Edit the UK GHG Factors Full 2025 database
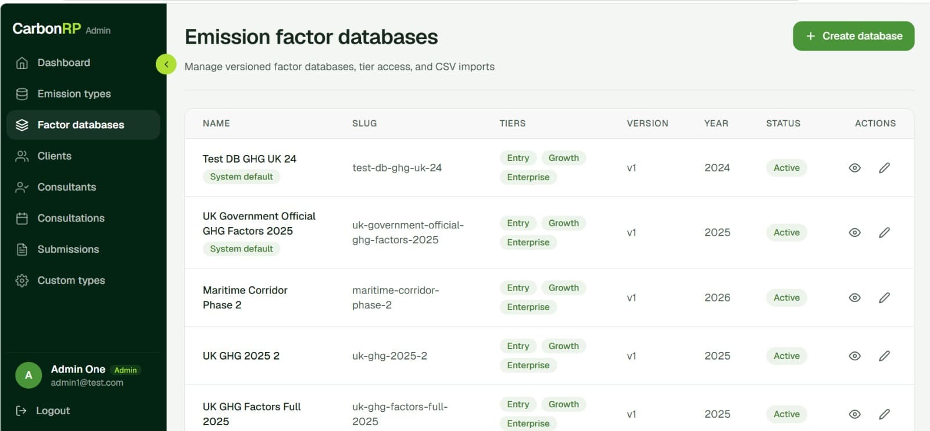This screenshot has width=930, height=431. pyautogui.click(x=884, y=414)
